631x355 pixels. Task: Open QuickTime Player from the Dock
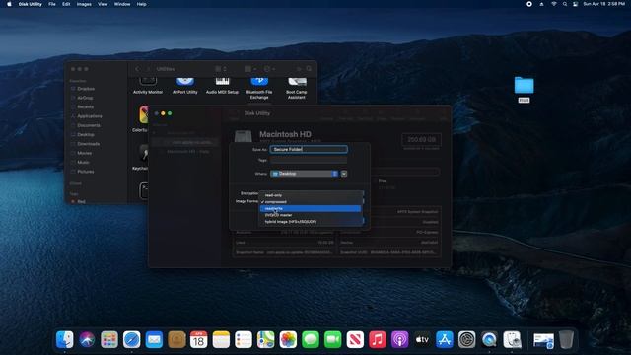[489, 340]
